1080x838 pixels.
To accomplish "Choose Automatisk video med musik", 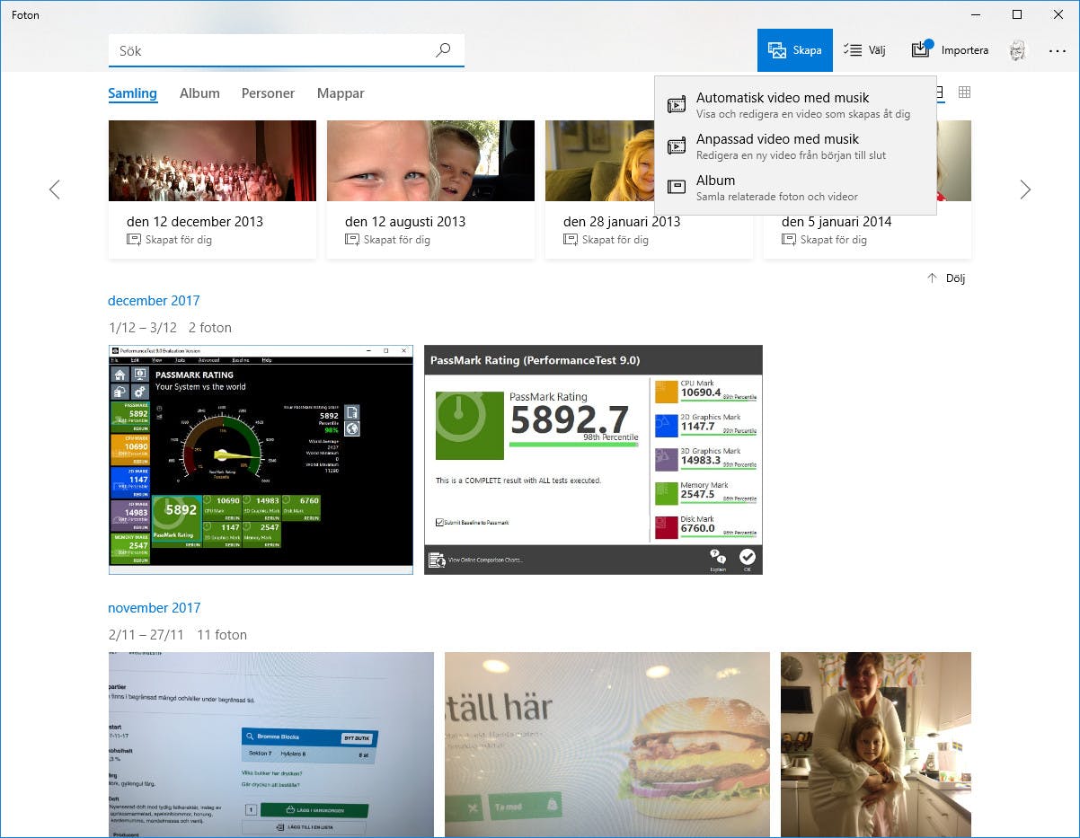I will pos(795,104).
